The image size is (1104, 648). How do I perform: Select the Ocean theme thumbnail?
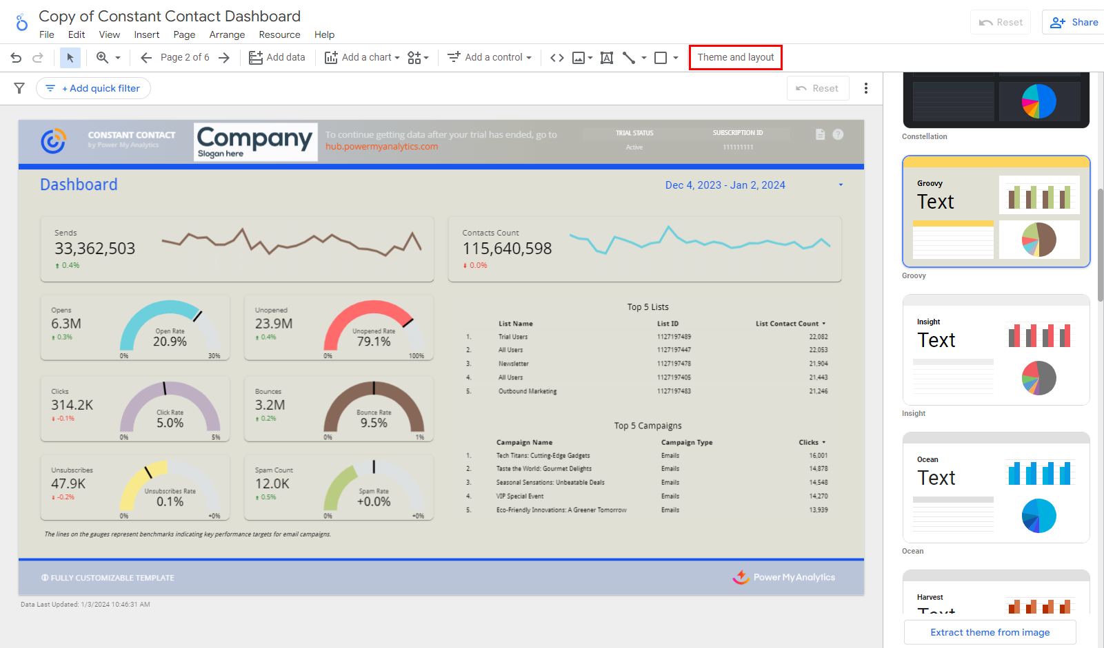pos(996,488)
